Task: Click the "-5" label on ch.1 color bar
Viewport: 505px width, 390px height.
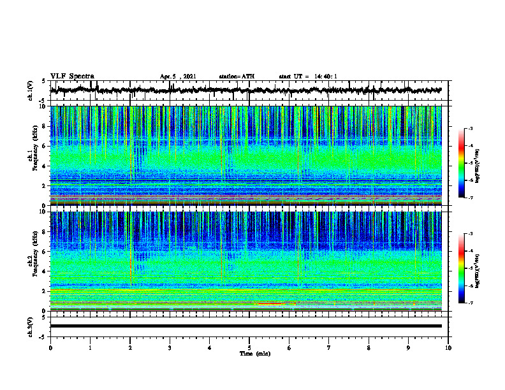Action: click(x=471, y=163)
